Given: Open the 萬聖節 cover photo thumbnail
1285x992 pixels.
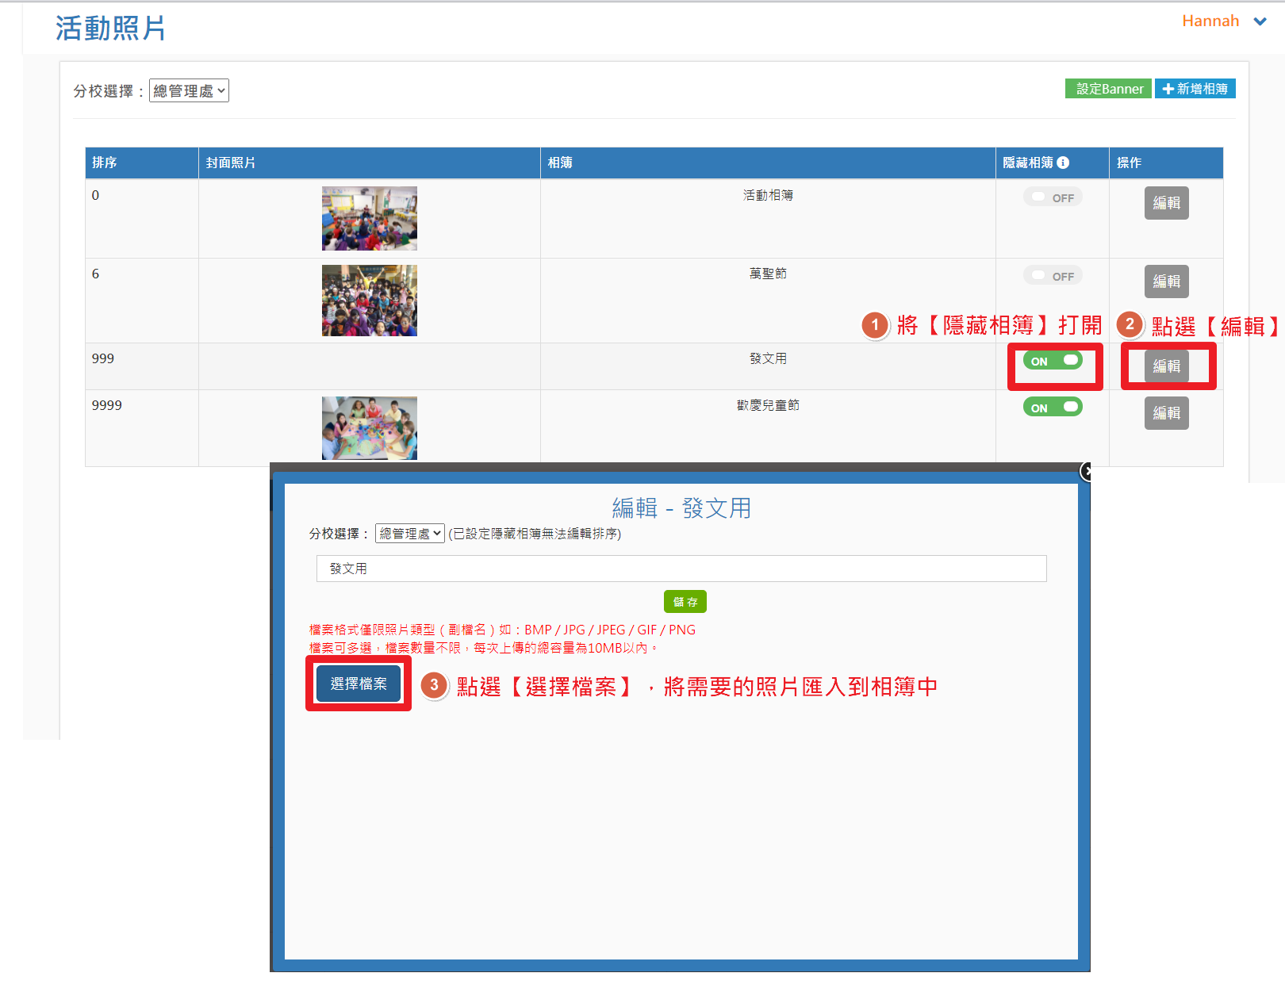Looking at the screenshot, I should coord(369,301).
